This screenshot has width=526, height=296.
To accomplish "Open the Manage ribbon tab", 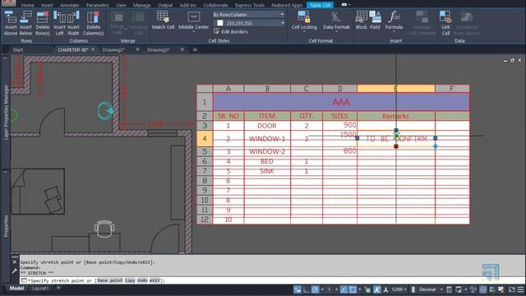I will [x=141, y=5].
